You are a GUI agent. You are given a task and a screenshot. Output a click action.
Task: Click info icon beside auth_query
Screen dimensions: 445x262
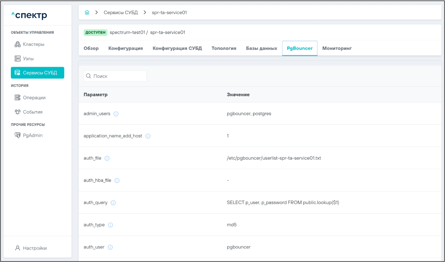(x=113, y=203)
